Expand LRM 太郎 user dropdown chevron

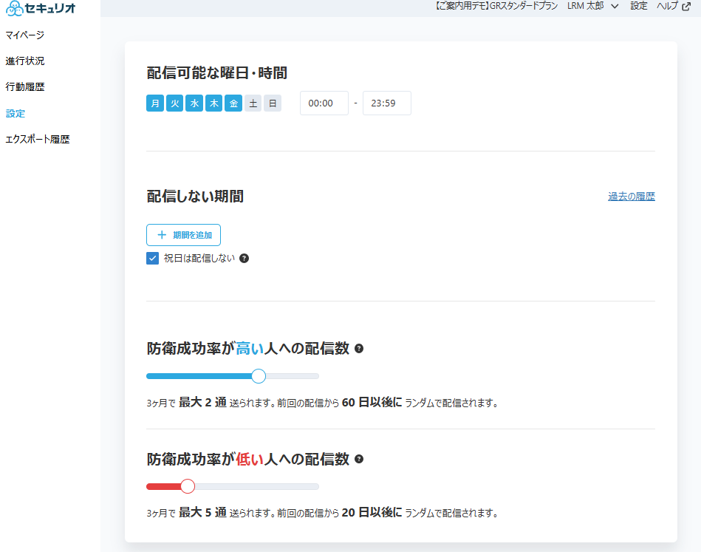pos(615,6)
